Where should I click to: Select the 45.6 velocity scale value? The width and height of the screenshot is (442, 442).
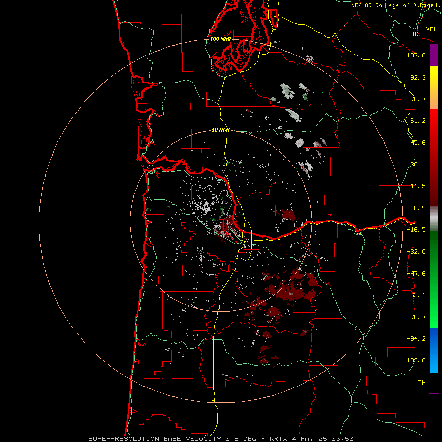pos(418,142)
